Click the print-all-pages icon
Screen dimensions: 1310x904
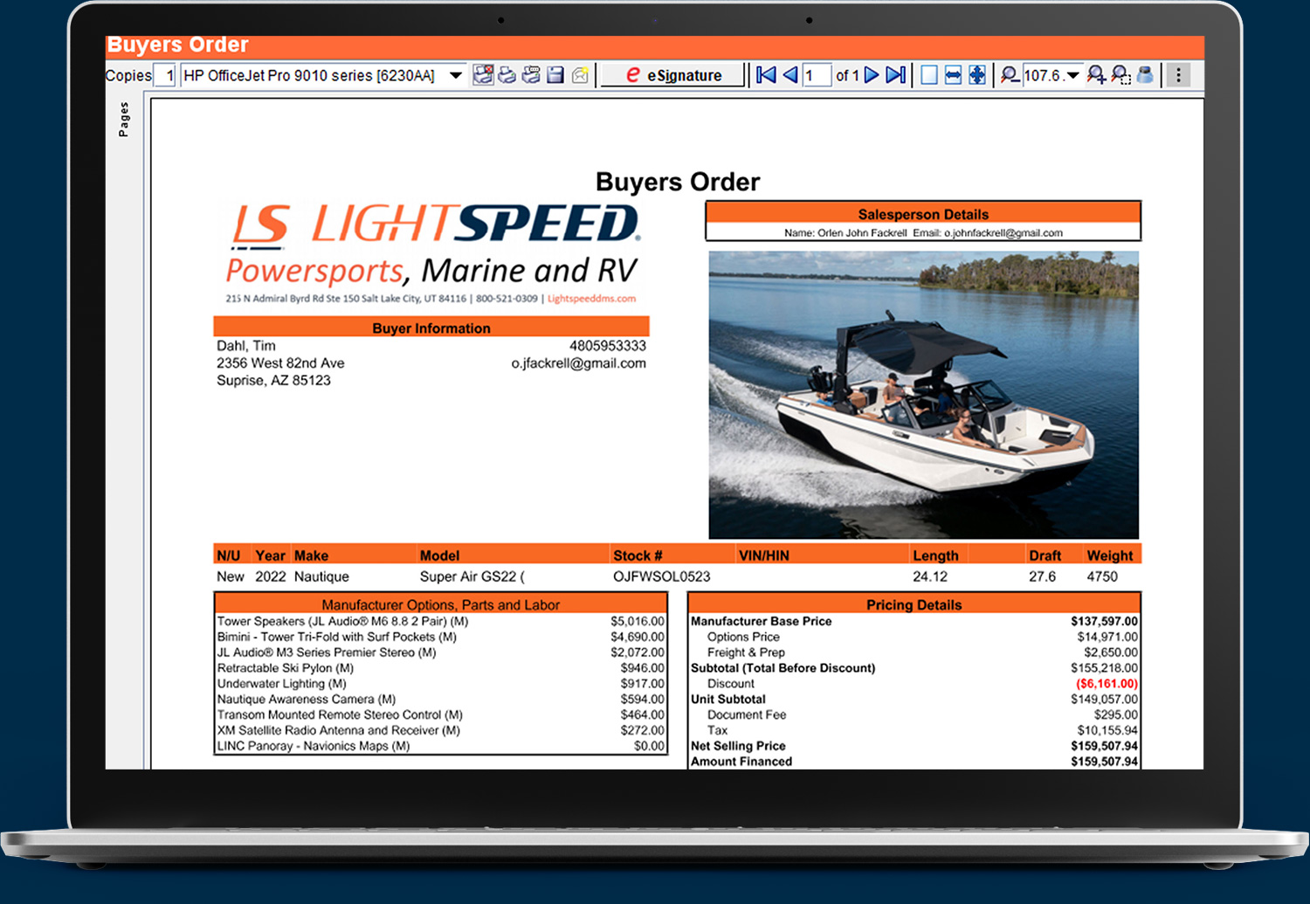pyautogui.click(x=531, y=75)
